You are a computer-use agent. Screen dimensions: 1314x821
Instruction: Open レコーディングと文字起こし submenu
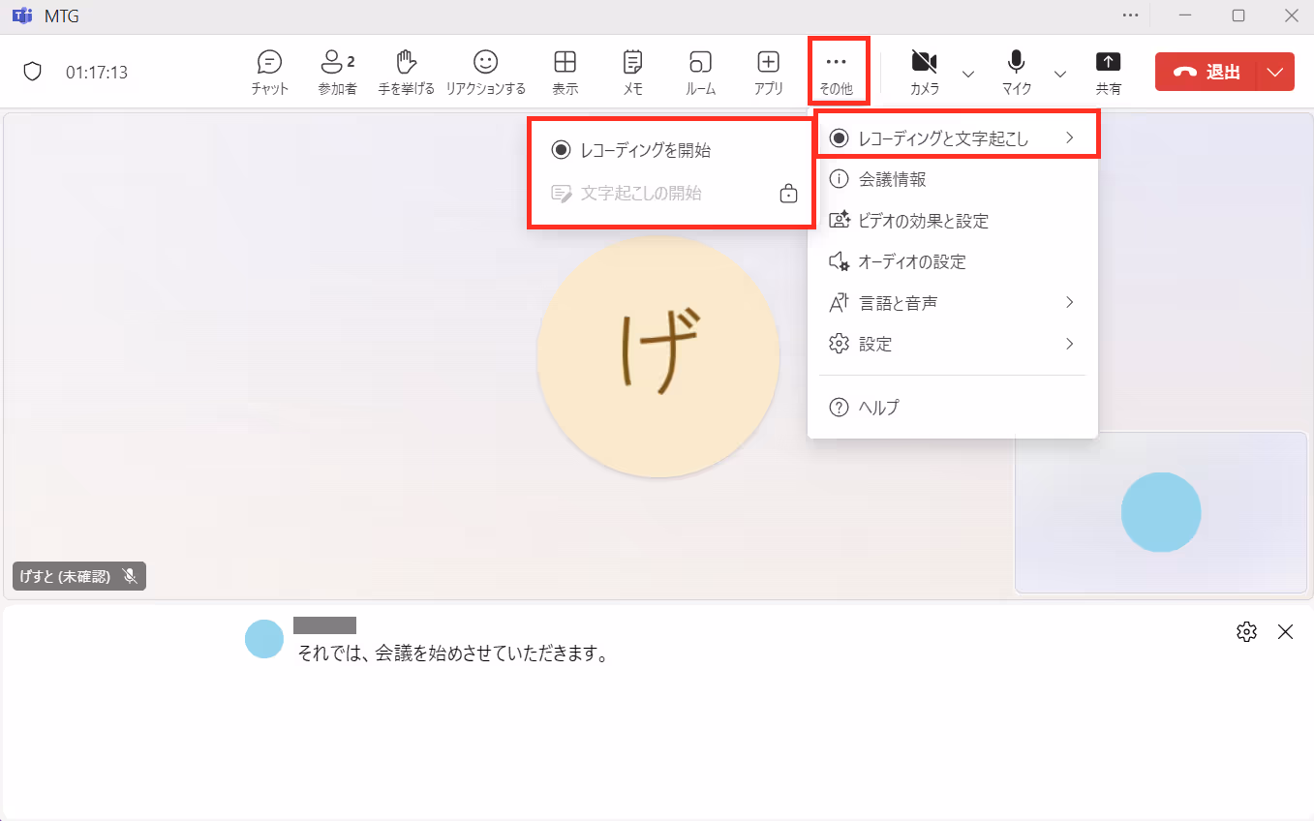pyautogui.click(x=953, y=138)
